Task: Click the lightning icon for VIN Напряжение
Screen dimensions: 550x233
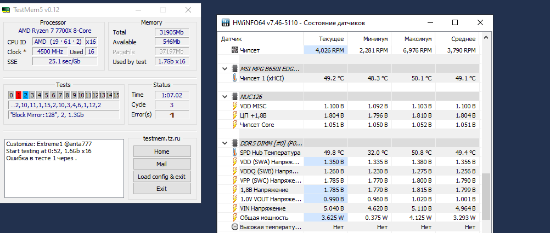Action: pyautogui.click(x=235, y=208)
